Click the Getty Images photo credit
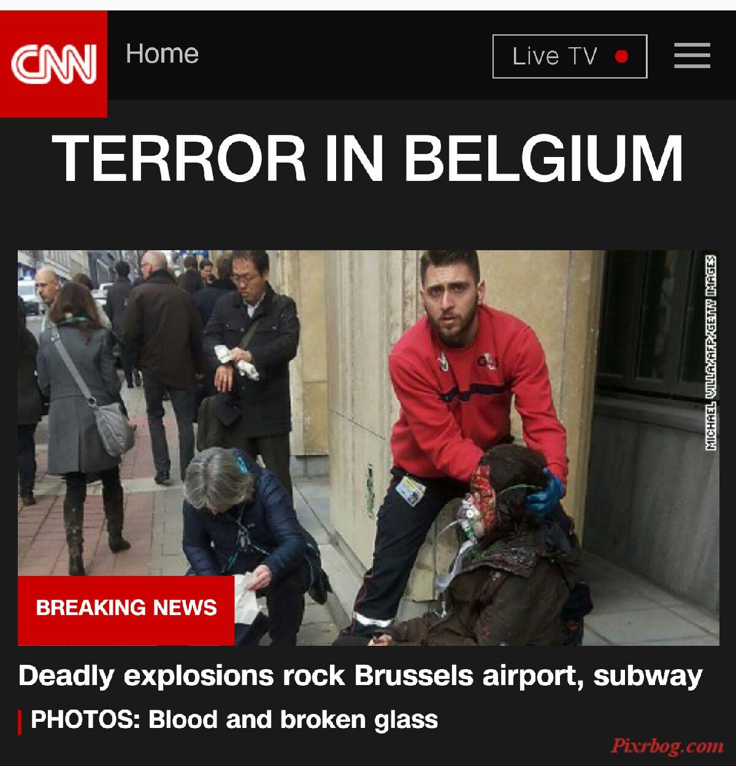This screenshot has height=766, width=736. (711, 353)
